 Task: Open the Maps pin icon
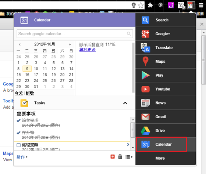point(145,61)
